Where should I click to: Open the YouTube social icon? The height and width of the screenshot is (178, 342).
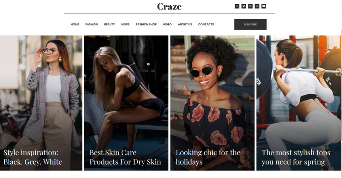(x=264, y=6)
